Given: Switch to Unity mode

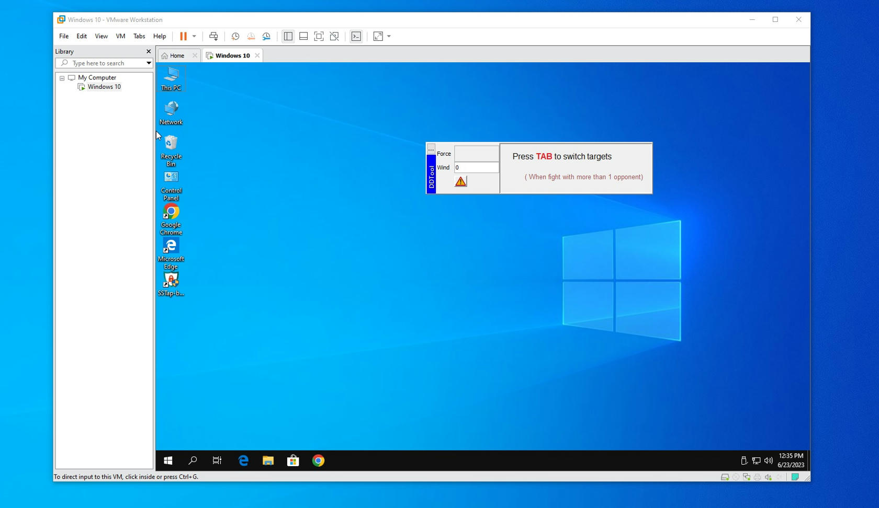Looking at the screenshot, I should coord(334,36).
